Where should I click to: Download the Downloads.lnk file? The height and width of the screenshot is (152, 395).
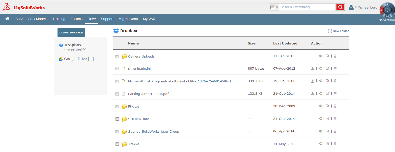point(313,69)
